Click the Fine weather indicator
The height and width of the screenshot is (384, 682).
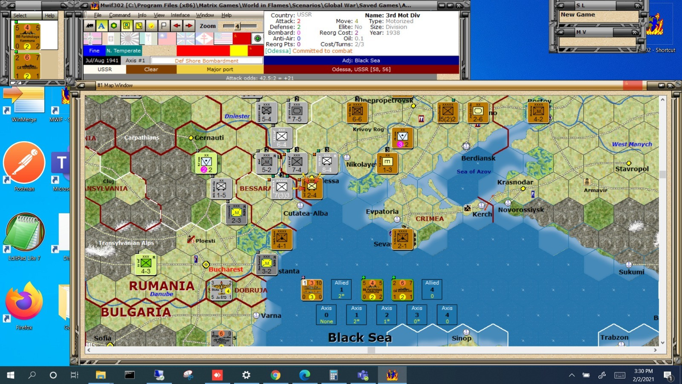(x=94, y=50)
